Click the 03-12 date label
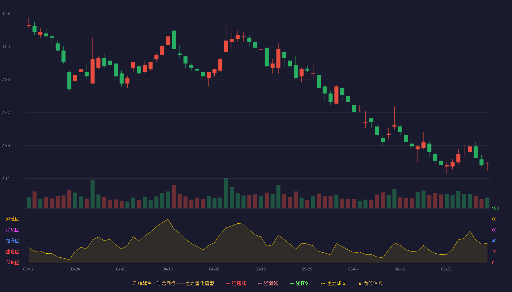The width and height of the screenshot is (512, 292). click(29, 269)
